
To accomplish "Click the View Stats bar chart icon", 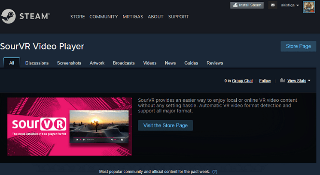I will click(282, 80).
